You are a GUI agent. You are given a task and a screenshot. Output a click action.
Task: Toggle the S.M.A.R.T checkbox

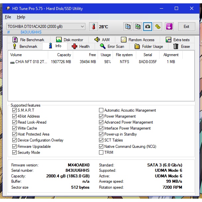click(x=14, y=110)
